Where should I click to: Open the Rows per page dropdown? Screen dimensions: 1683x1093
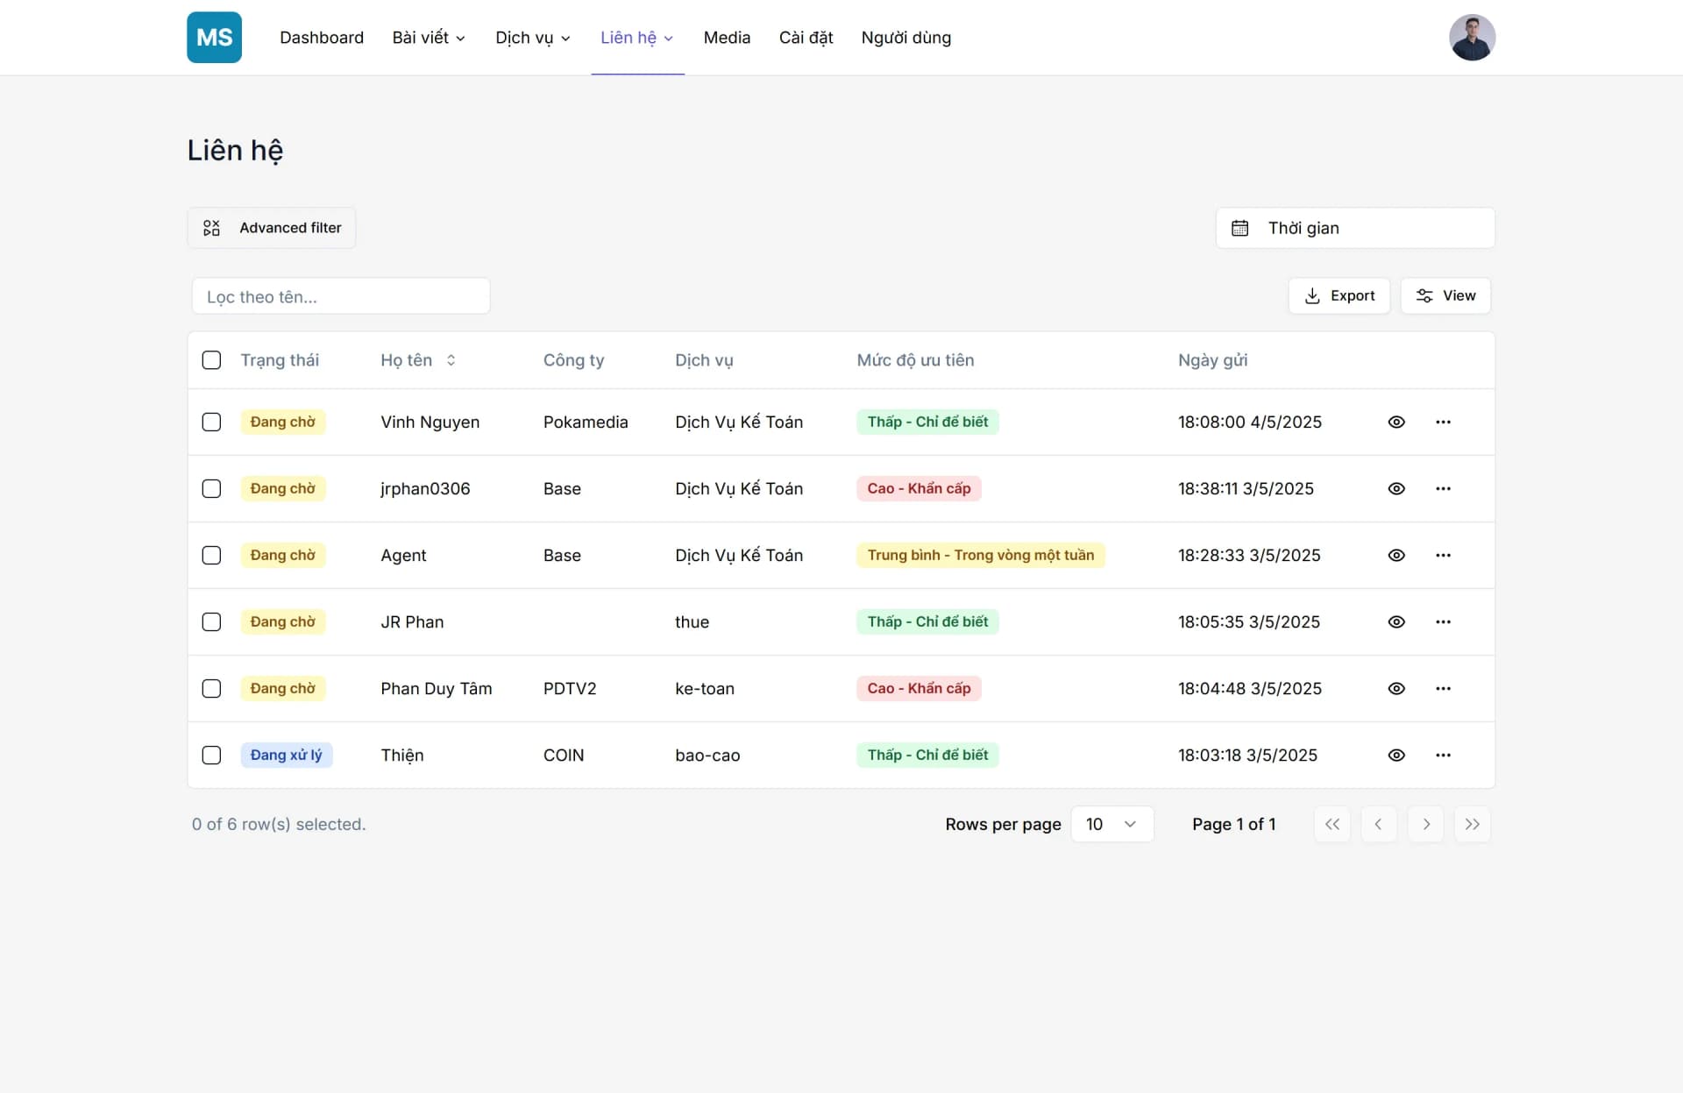coord(1111,824)
